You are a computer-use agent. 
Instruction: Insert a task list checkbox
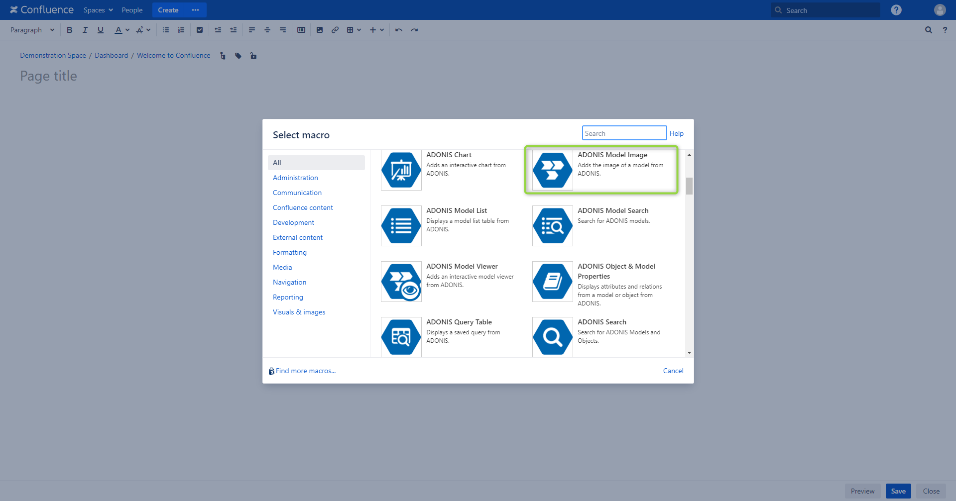[200, 30]
